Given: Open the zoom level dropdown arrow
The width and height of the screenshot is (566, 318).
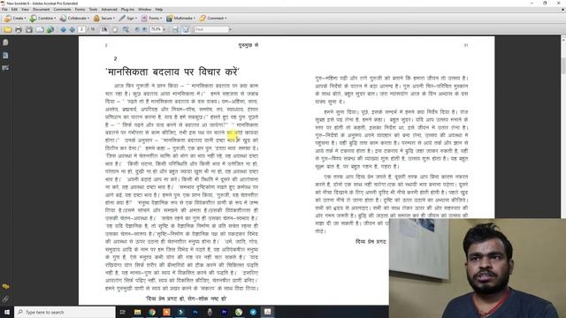Looking at the screenshot, I should click(x=164, y=29).
